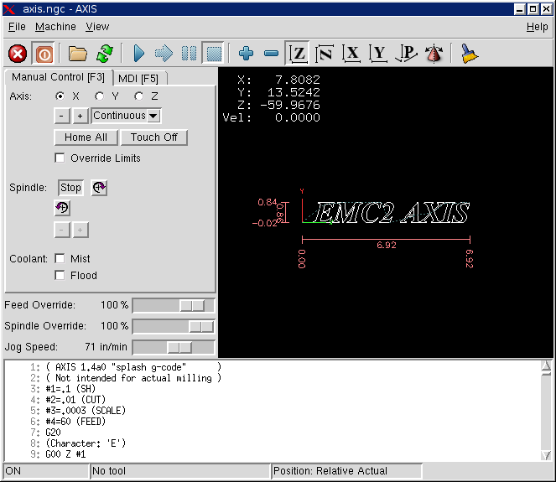Jog axis in the positive direction

(x=81, y=116)
